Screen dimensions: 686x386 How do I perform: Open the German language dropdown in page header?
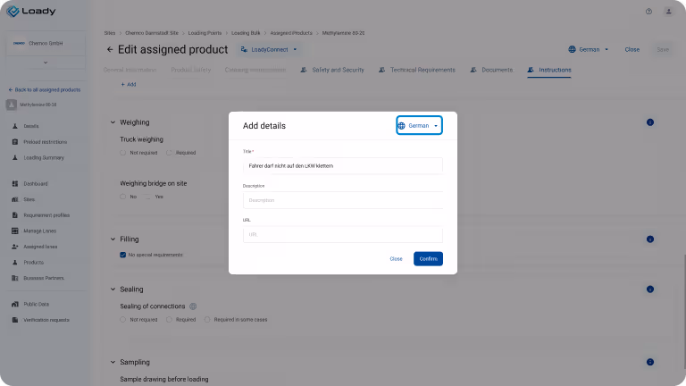point(589,49)
